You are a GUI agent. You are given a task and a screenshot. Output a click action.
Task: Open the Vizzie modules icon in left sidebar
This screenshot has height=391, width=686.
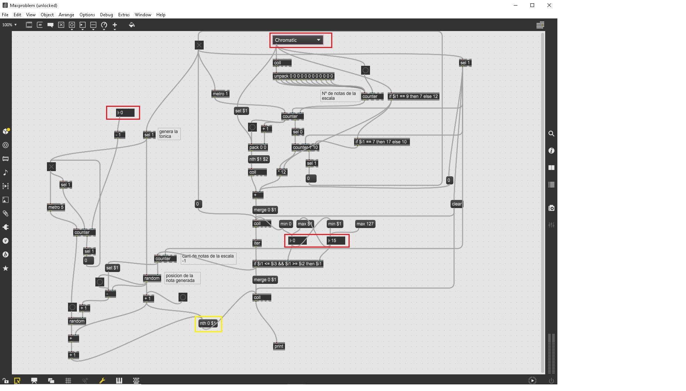pos(6,241)
